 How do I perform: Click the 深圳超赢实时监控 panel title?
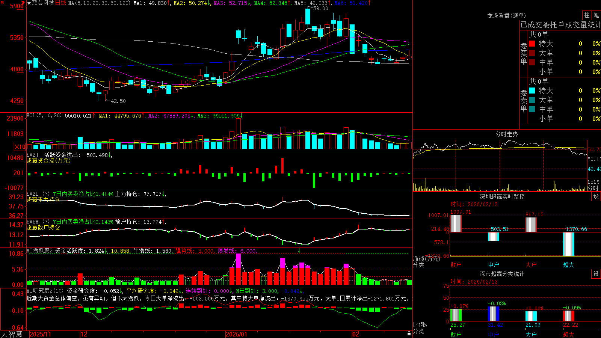point(502,196)
